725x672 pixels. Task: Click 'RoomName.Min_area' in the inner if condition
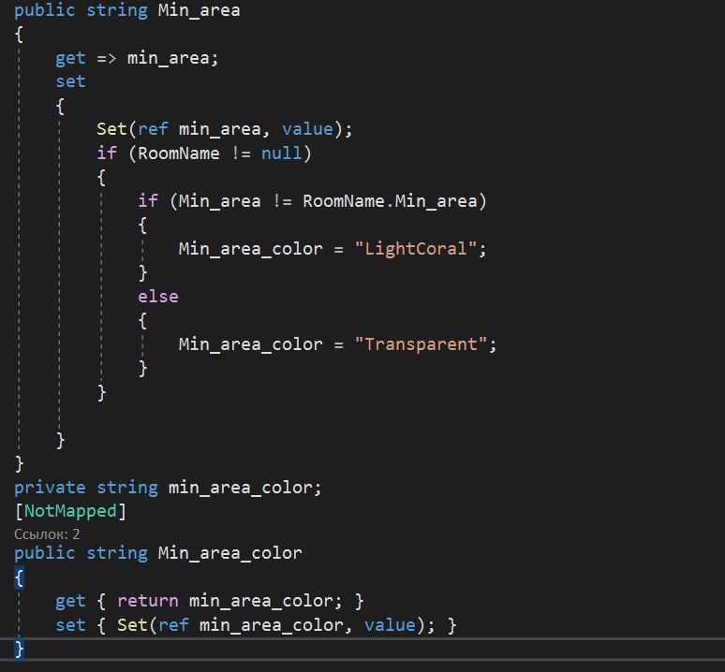[x=390, y=201]
